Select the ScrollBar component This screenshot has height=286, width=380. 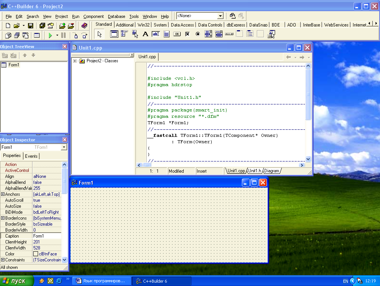pyautogui.click(x=229, y=34)
